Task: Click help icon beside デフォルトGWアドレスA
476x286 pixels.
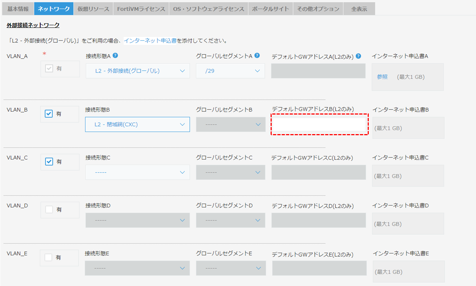Action: (x=358, y=56)
